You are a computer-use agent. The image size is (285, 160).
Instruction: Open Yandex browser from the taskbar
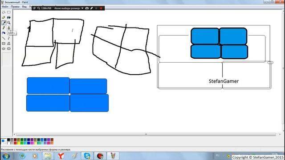[x=61, y=156]
